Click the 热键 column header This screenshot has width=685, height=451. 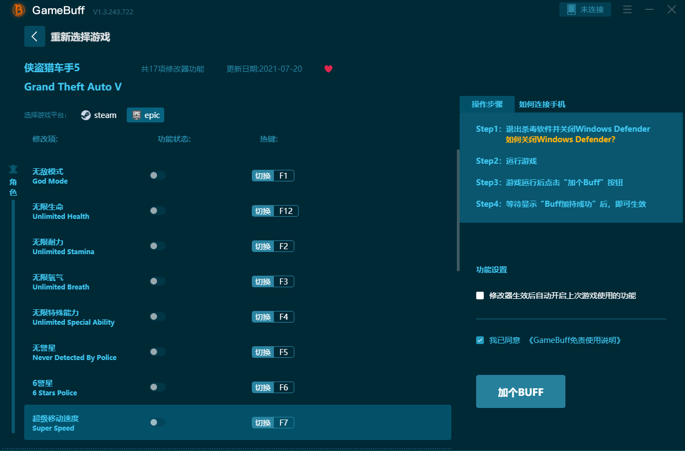[x=269, y=139]
